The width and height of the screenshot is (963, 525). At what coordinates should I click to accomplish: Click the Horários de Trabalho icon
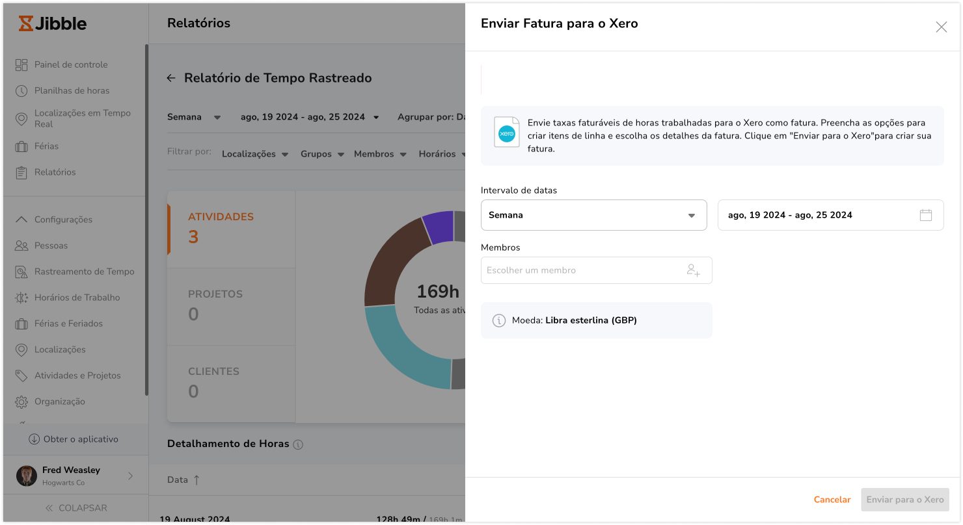[21, 298]
